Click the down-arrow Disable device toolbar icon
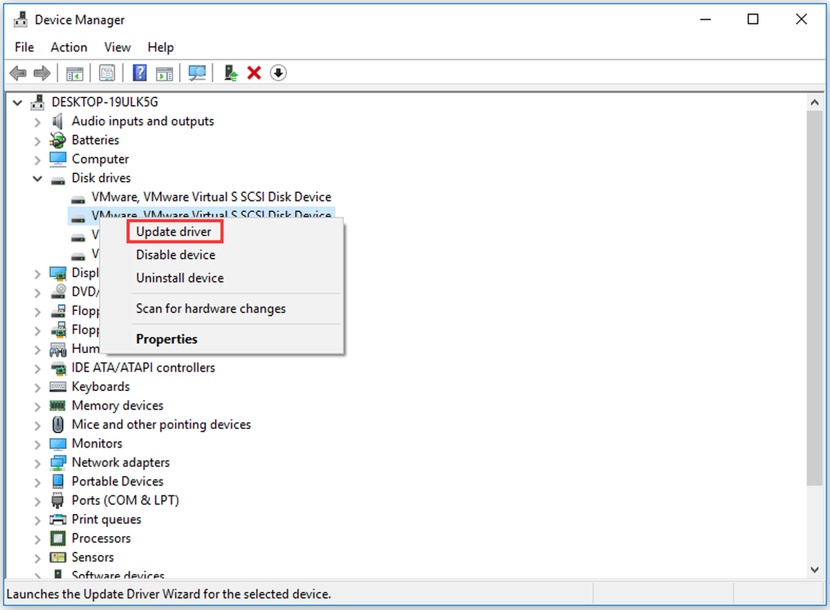 (x=278, y=73)
